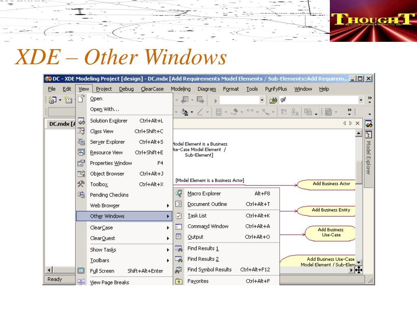This screenshot has width=417, height=312.
Task: Click the Task List icon
Action: [x=179, y=216]
